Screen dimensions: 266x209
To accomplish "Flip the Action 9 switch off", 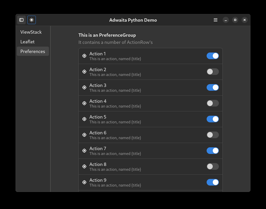I will 212,182.
